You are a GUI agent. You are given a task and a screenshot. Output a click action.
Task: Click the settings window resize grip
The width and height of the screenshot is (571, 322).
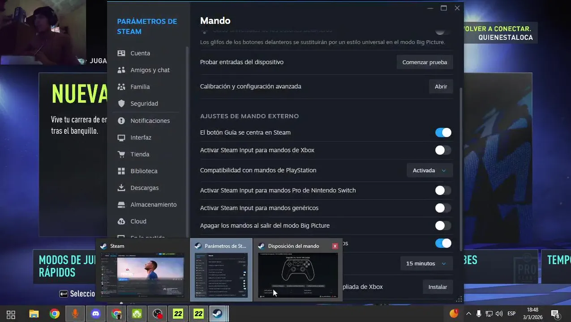459,299
